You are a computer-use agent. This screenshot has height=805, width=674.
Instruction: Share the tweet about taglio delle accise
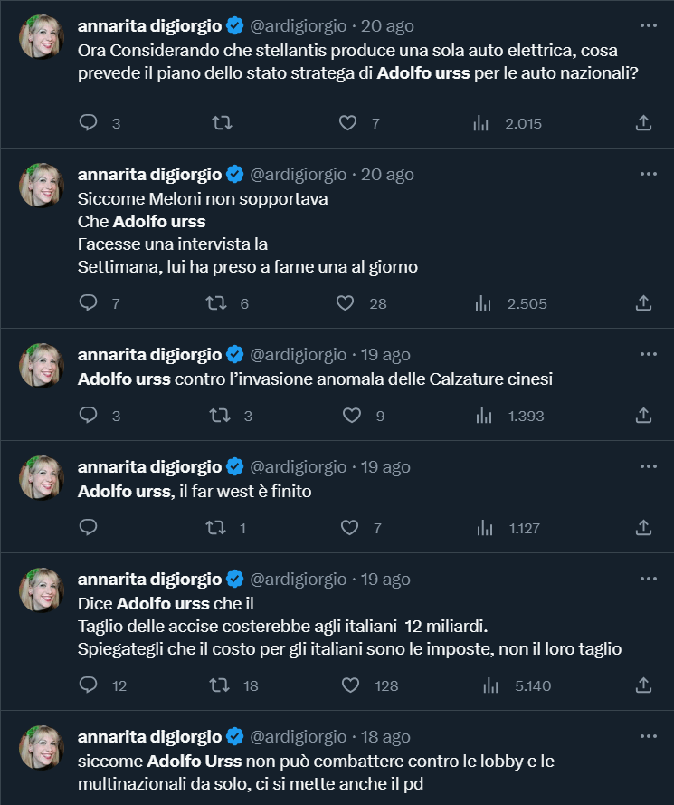click(x=643, y=685)
